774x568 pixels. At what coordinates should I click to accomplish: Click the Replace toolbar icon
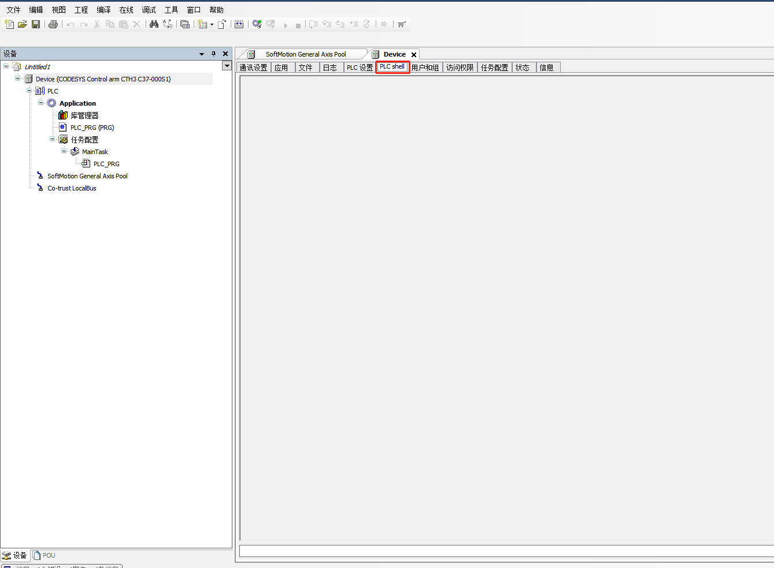168,24
